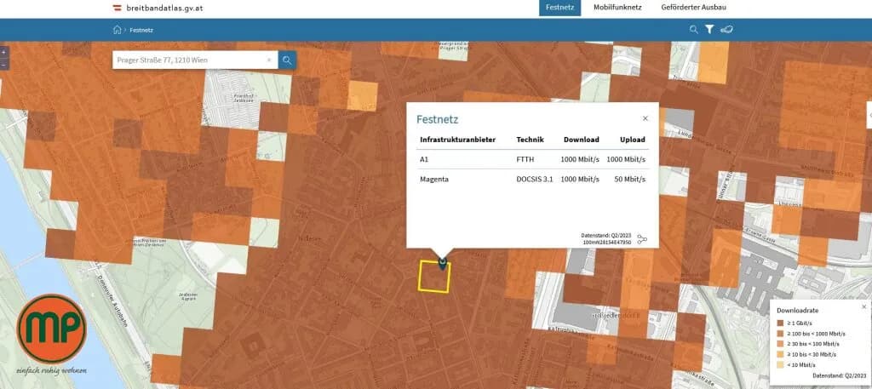Close the Downloadrate legend
Image resolution: width=872 pixels, height=389 pixels.
[863, 306]
